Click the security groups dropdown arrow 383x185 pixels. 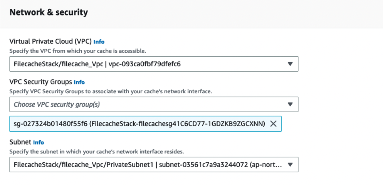click(290, 104)
